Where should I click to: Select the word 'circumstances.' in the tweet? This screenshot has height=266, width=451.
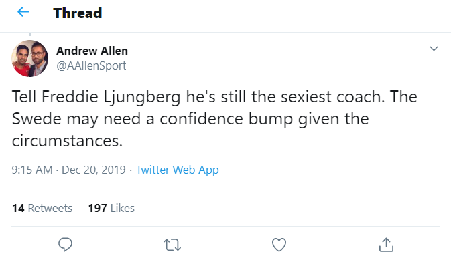tap(67, 141)
